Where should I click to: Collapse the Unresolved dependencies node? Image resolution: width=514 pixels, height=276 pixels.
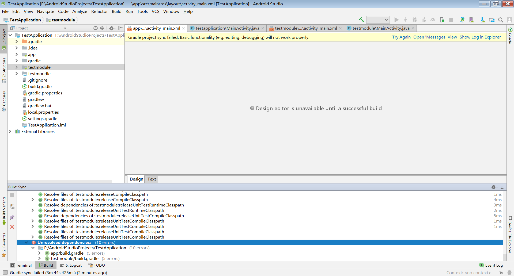click(26, 242)
